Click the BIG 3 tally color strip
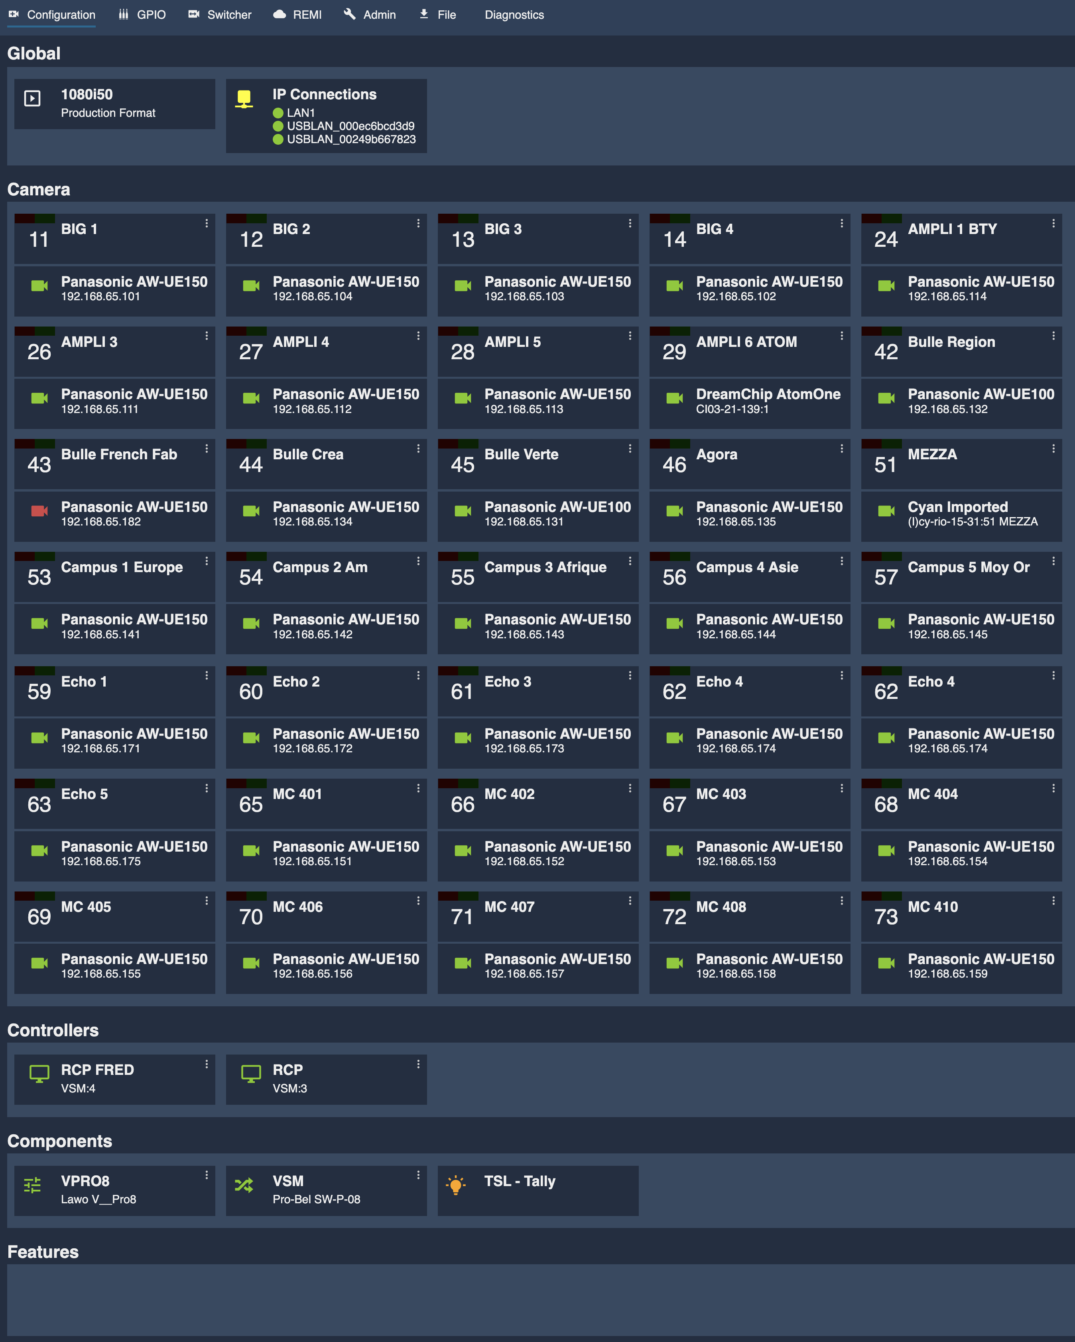 click(x=458, y=218)
